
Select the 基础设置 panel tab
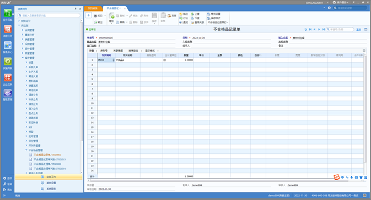click(49, 183)
